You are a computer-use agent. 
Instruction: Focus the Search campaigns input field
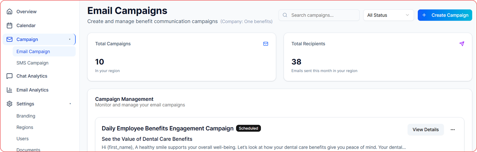click(x=323, y=15)
